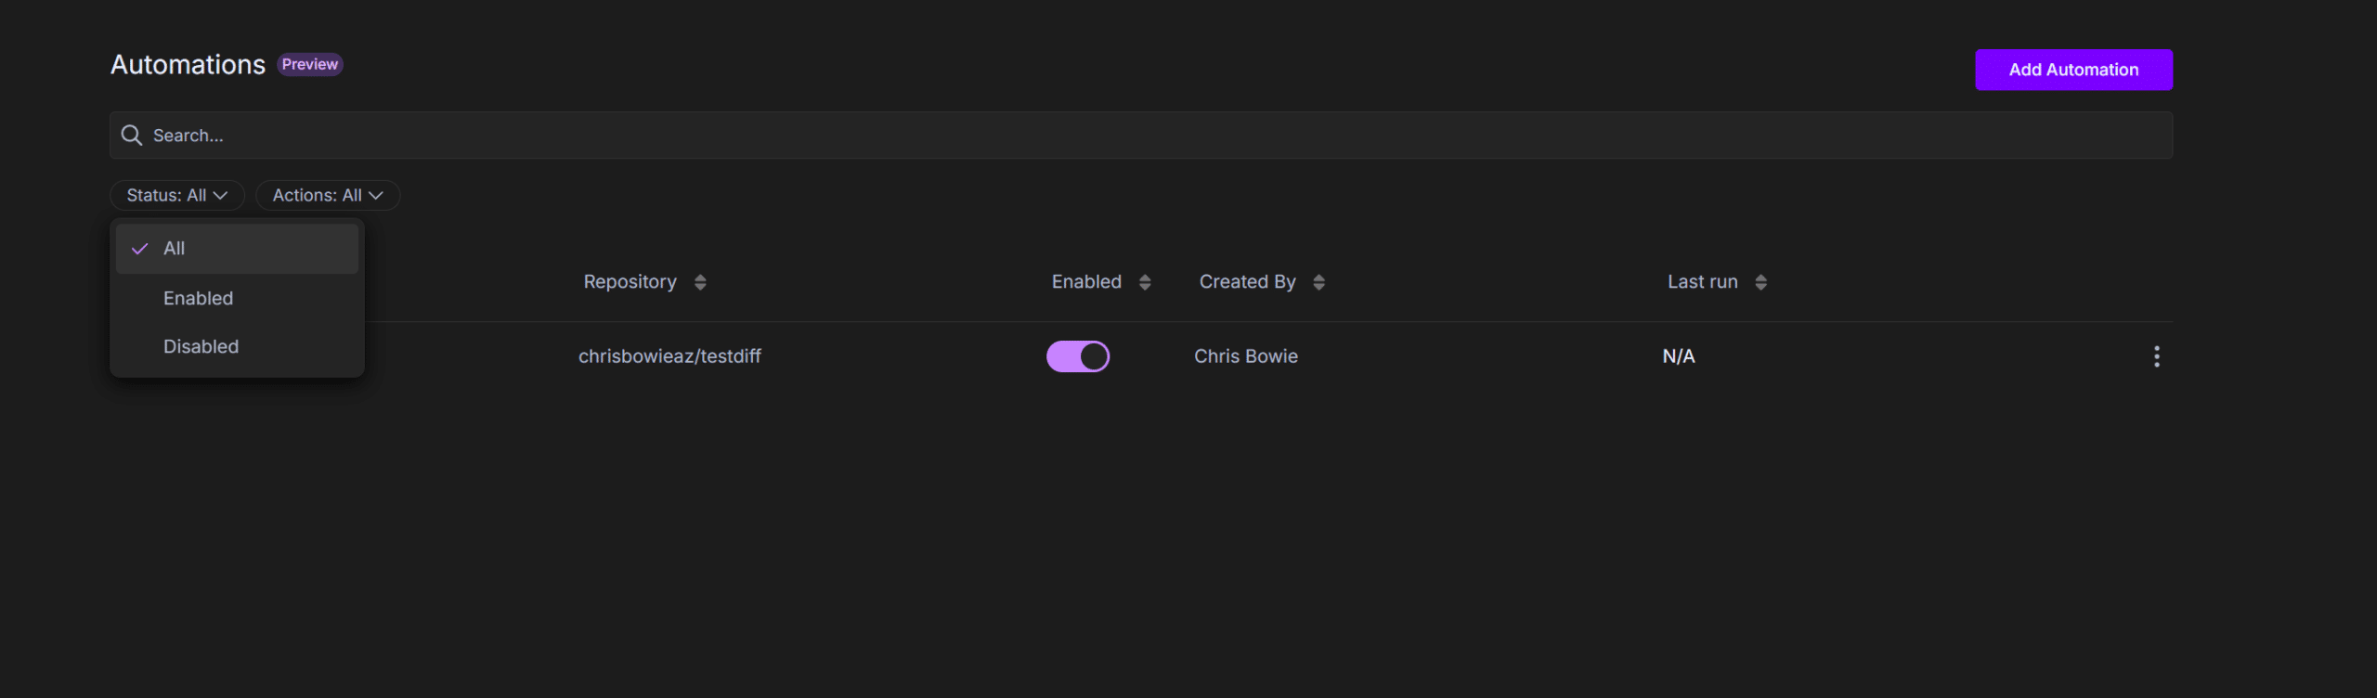The width and height of the screenshot is (2377, 698).
Task: Sort by Last run column arrows
Action: click(x=1760, y=282)
